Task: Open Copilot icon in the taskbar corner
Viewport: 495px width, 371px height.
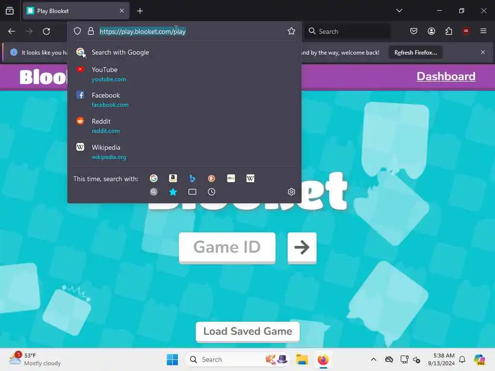Action: pos(480,359)
